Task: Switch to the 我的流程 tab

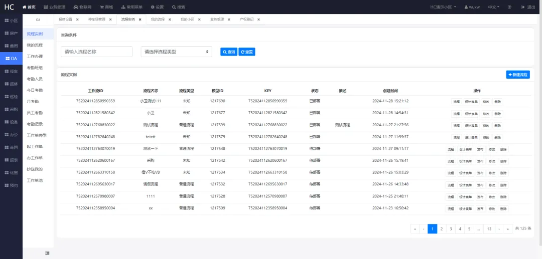Action: pyautogui.click(x=158, y=20)
